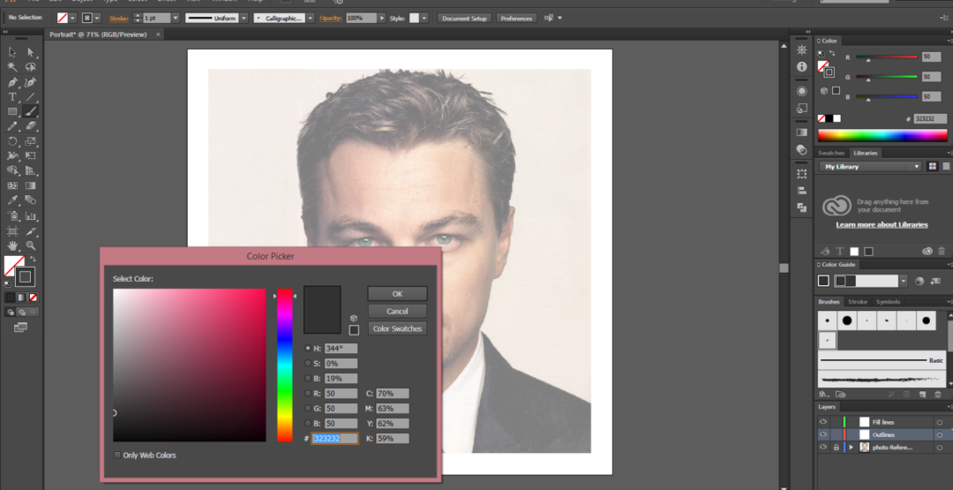
Task: Switch to the Libraries tab
Action: click(864, 154)
